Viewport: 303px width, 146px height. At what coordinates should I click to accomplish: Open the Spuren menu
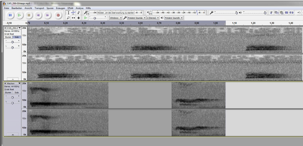50,8
